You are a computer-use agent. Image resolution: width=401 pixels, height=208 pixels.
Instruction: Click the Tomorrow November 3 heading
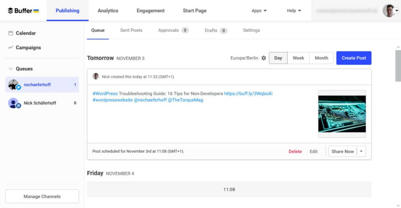coord(116,58)
